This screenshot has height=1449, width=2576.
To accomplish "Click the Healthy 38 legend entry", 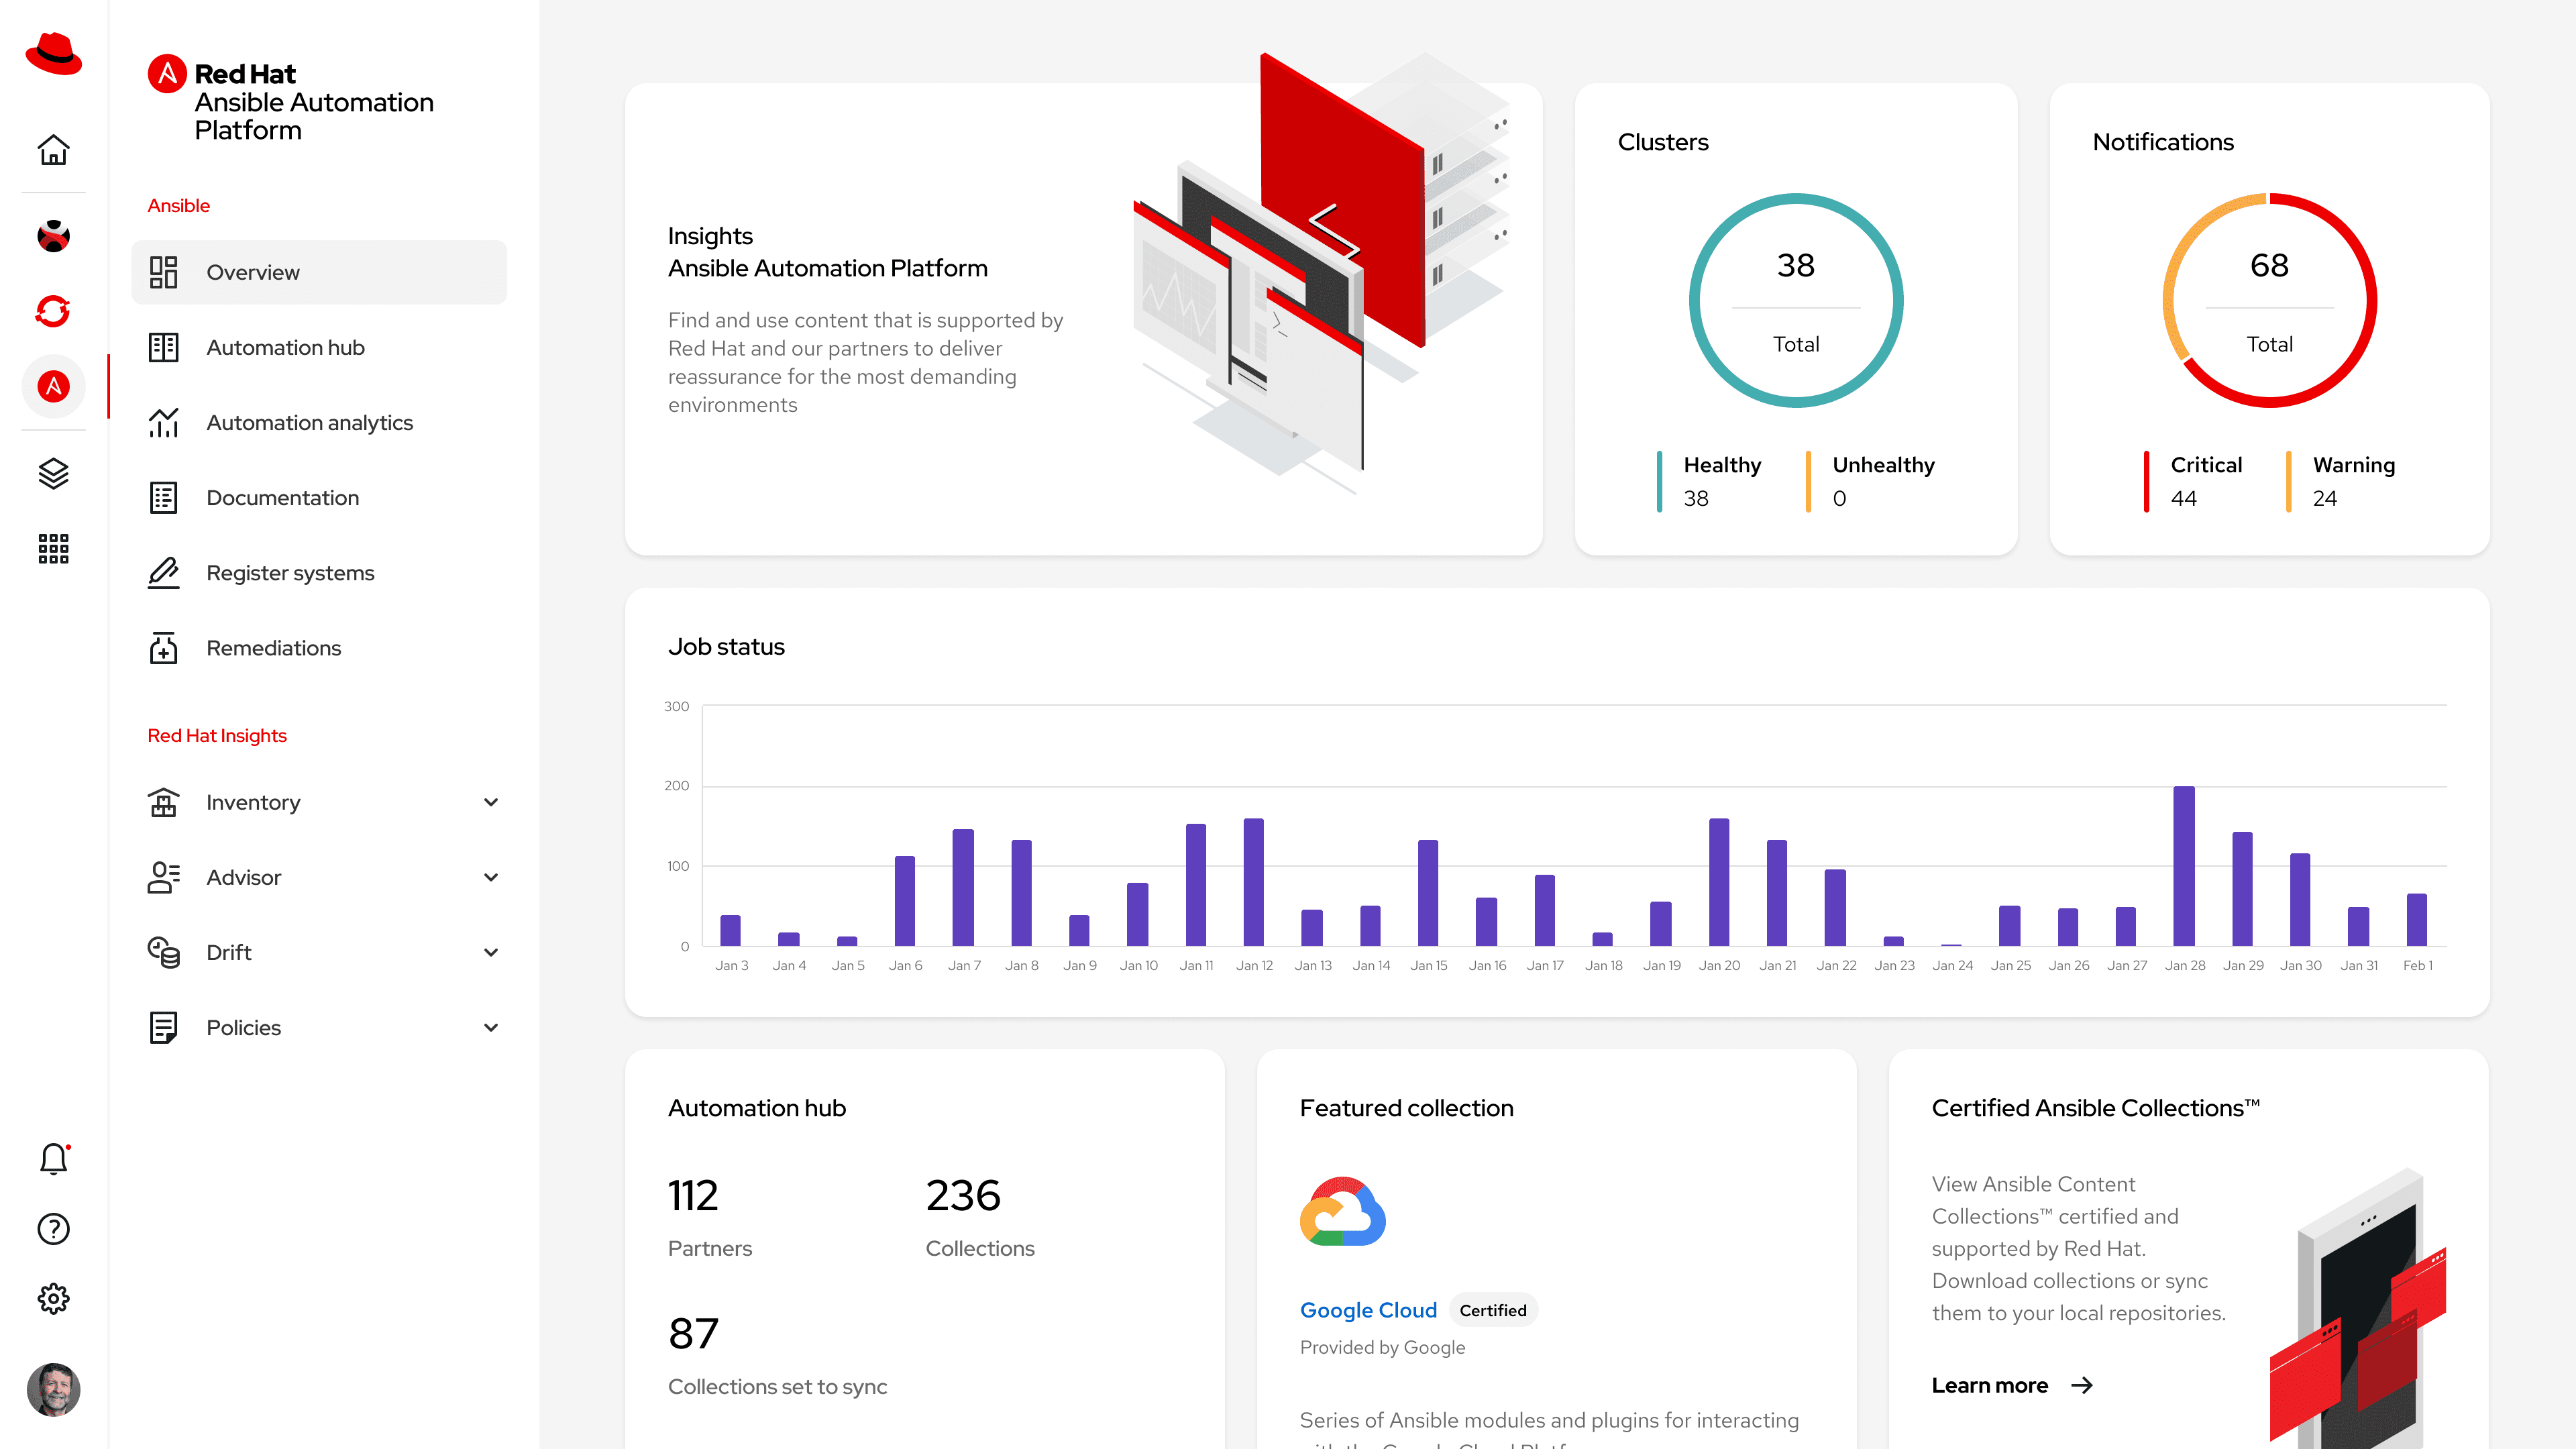I will click(1709, 481).
